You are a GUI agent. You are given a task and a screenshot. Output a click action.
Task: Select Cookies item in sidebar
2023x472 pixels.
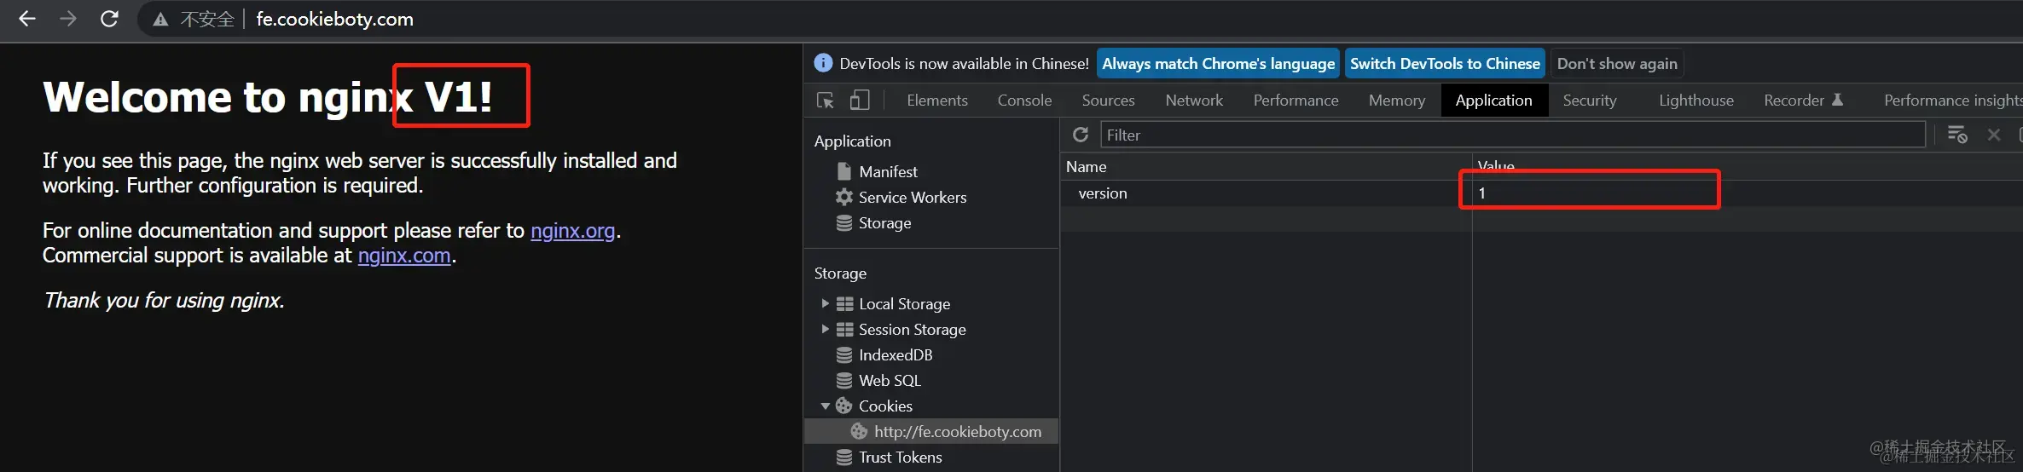[885, 406]
